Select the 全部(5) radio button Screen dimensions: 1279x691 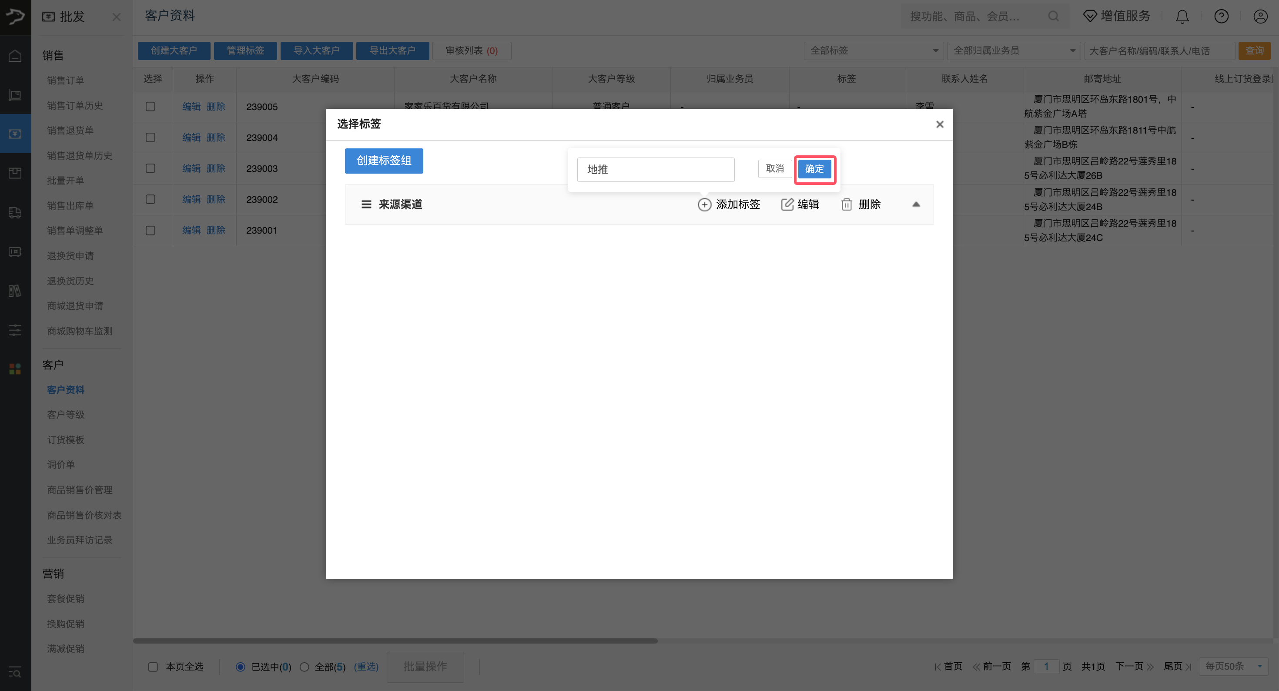click(305, 667)
